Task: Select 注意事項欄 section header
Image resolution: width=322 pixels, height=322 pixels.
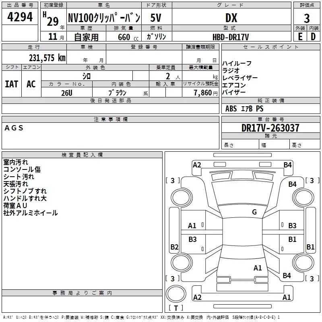Action: click(x=110, y=119)
